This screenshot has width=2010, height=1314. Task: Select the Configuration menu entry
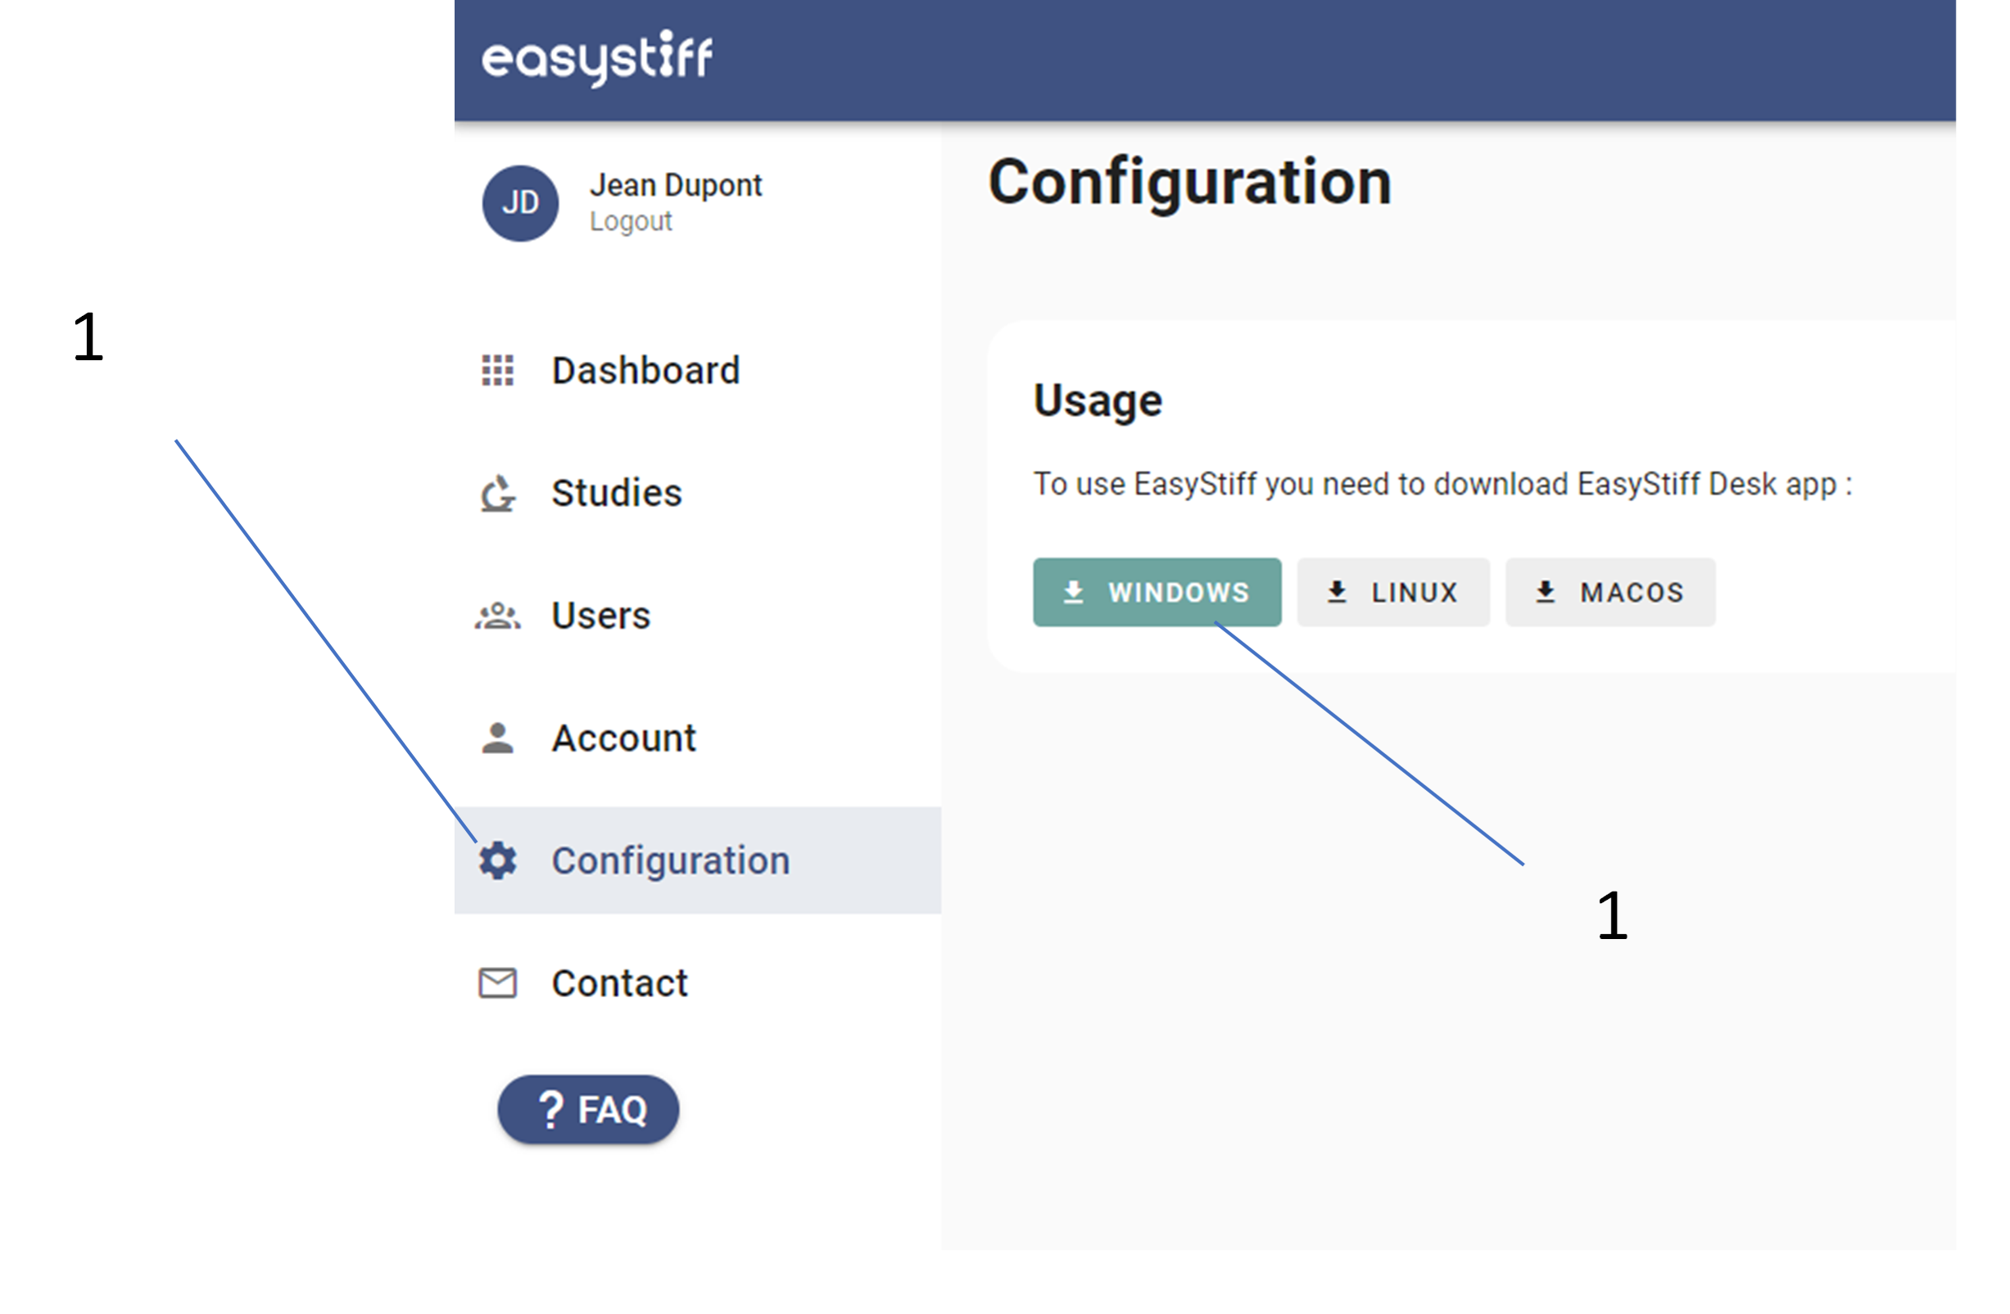pos(671,860)
